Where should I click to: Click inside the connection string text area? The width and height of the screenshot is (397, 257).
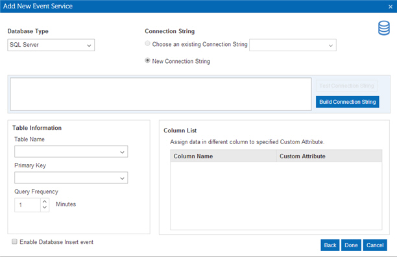pyautogui.click(x=161, y=94)
